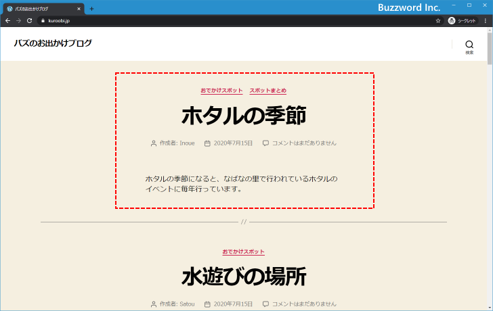Image resolution: width=493 pixels, height=311 pixels.
Task: Click the padlock site info icon
Action: [x=43, y=21]
